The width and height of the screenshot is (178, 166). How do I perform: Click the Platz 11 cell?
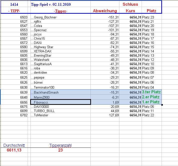click(152, 111)
